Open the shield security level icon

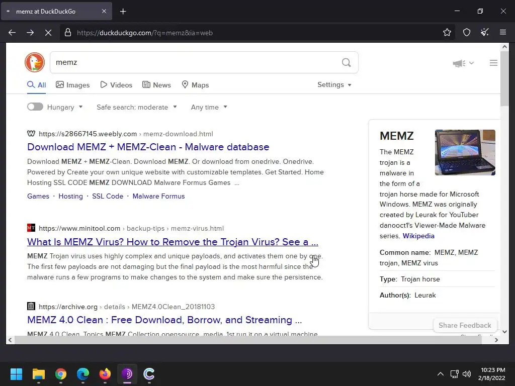467,32
